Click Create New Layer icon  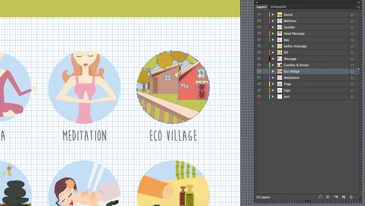343,197
